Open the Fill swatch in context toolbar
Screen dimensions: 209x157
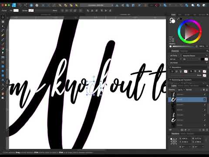pos(16,10)
